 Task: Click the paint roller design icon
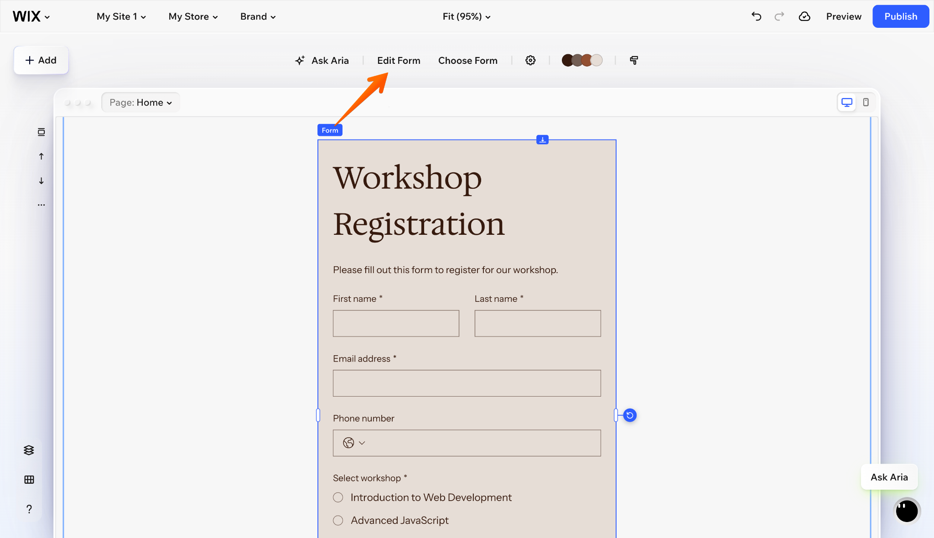(634, 60)
